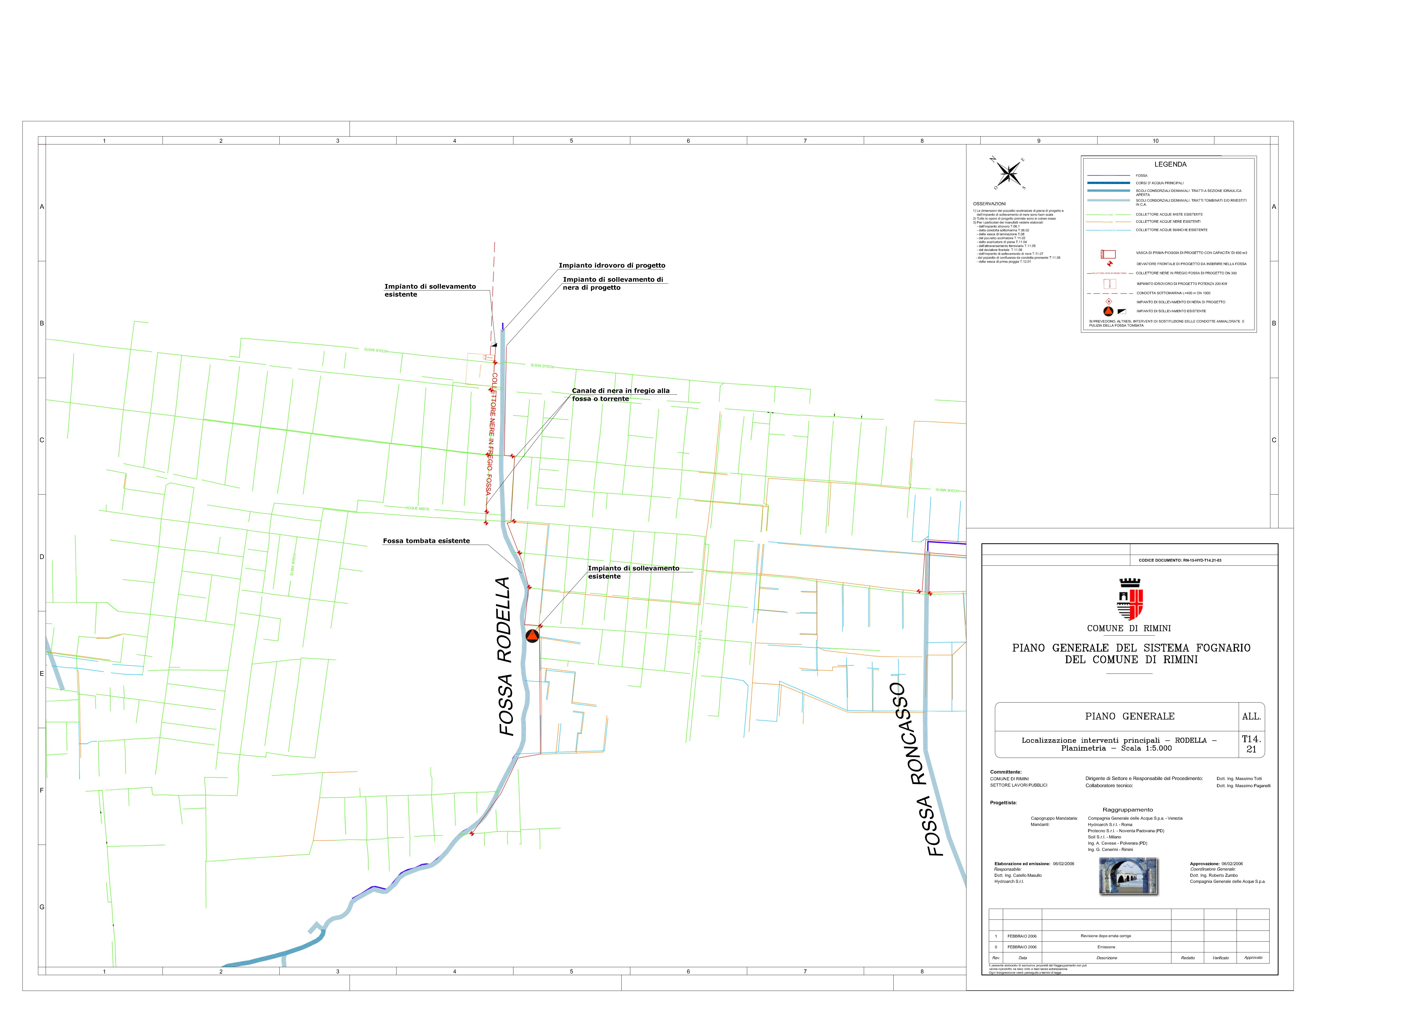Click the 'PIANO GENERALE' box heading
Screen dimensions: 1402x1012
click(1129, 717)
